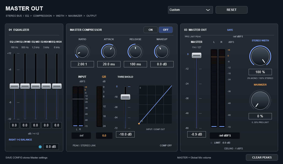Click the Stereo Width knob
283x164 pixels.
[x=260, y=56]
